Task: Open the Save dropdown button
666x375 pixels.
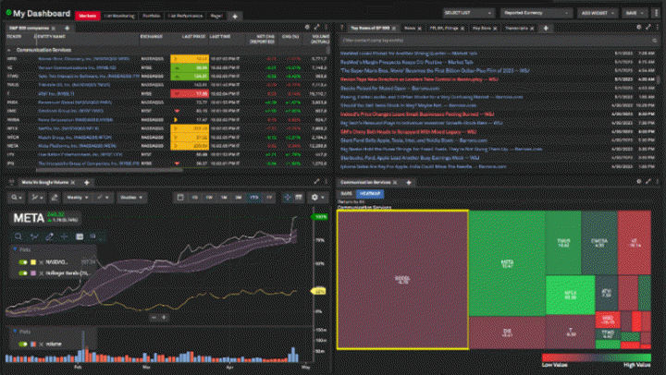Action: (635, 13)
